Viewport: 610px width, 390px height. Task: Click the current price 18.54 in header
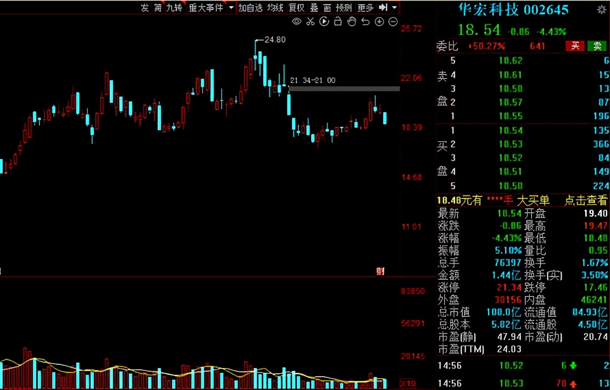point(479,30)
